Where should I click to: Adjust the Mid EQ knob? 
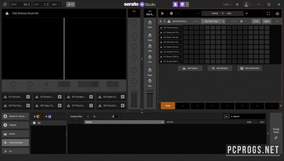point(150,46)
